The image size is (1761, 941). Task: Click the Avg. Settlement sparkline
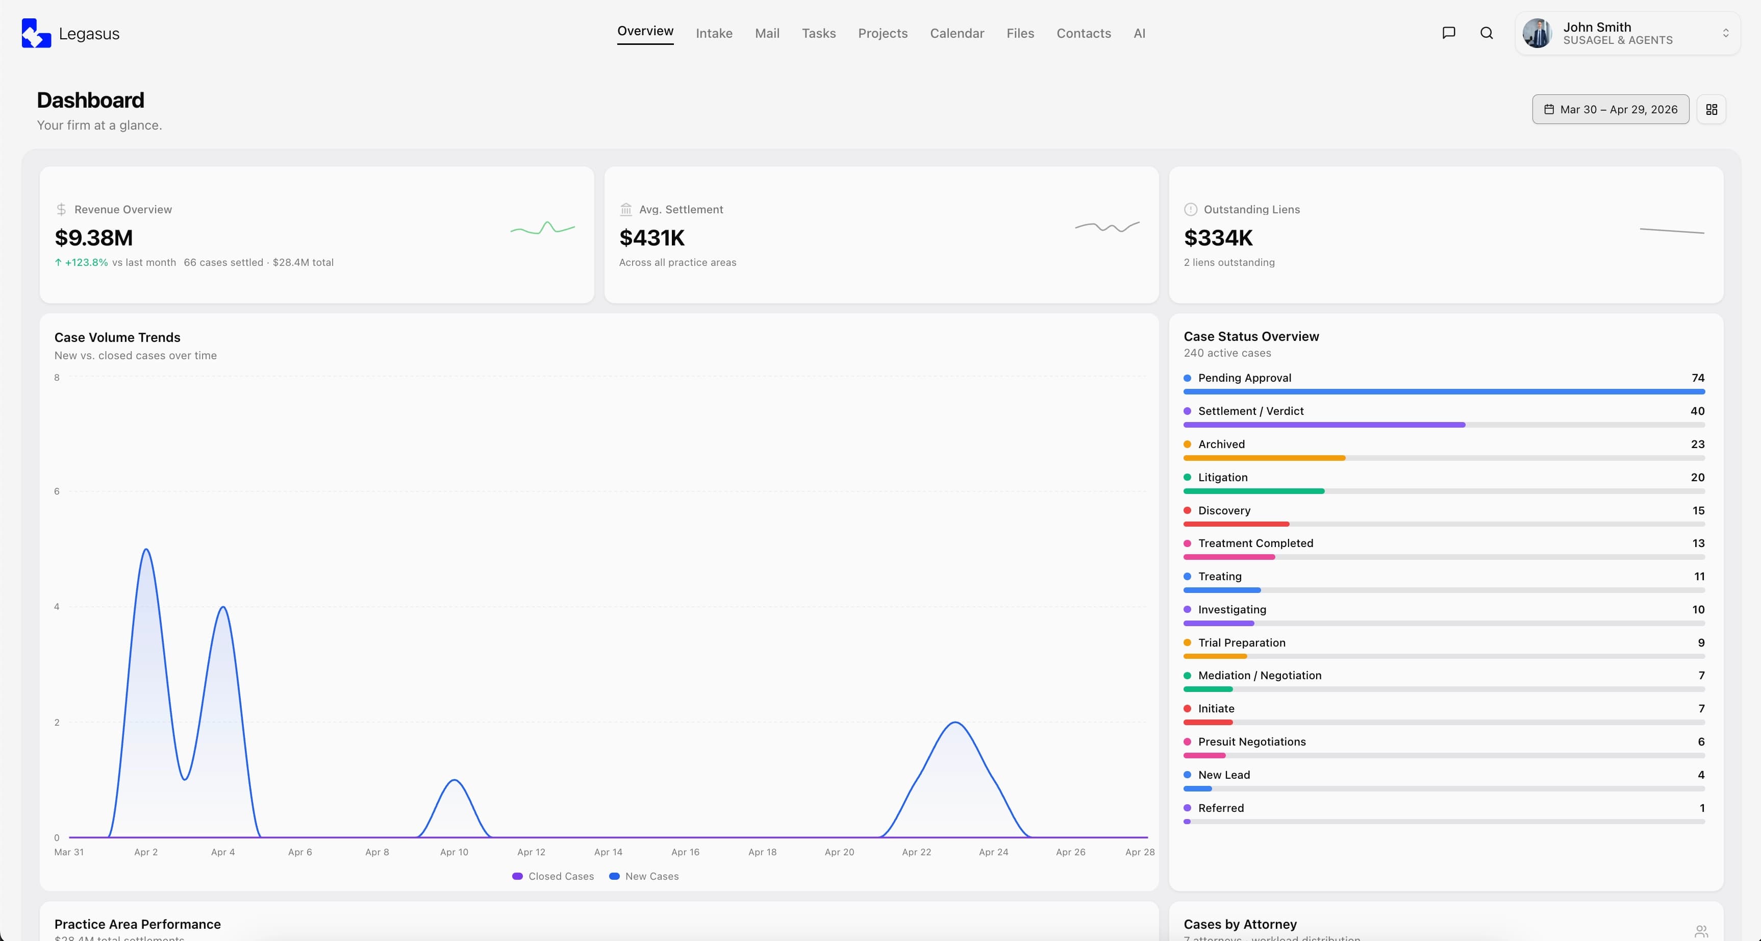[1108, 227]
